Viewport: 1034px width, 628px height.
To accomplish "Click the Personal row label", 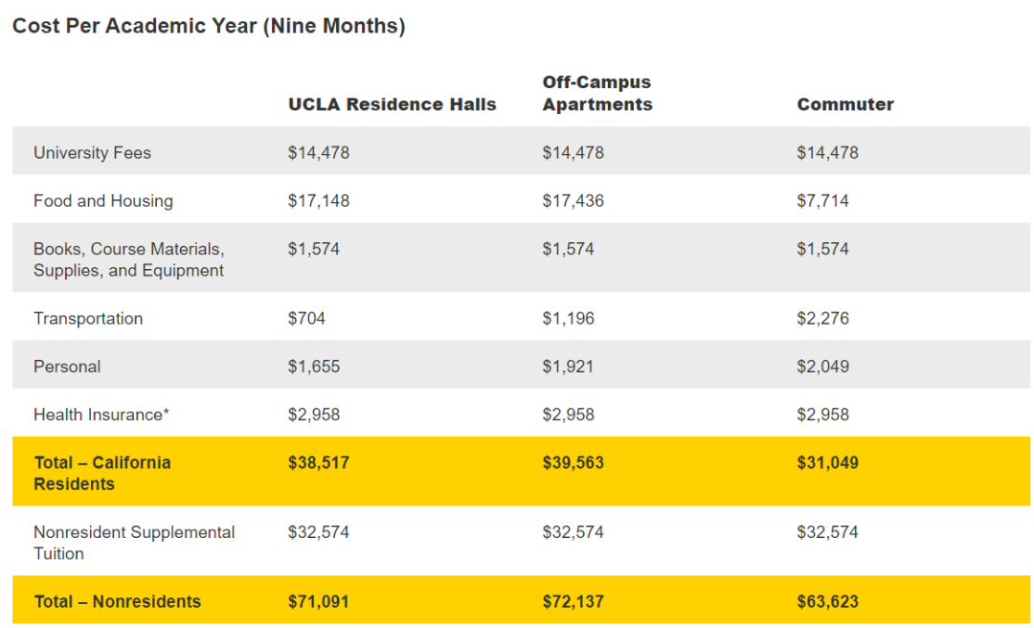I will point(67,366).
